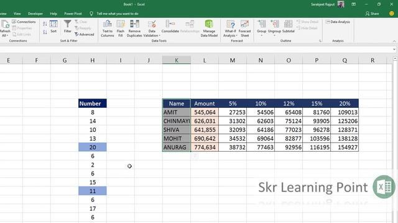Click the Quick Analysis button below table

(195, 156)
